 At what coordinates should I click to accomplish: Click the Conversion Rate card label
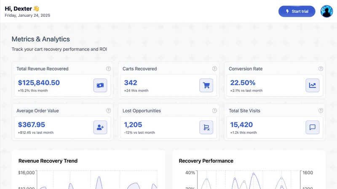pos(246,69)
